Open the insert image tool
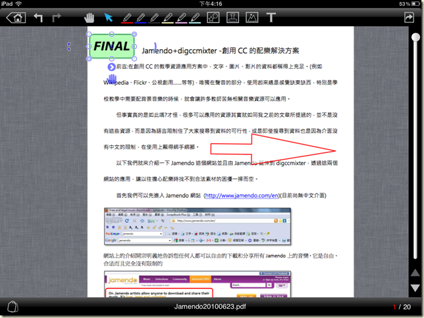The image size is (424, 318). [x=252, y=18]
